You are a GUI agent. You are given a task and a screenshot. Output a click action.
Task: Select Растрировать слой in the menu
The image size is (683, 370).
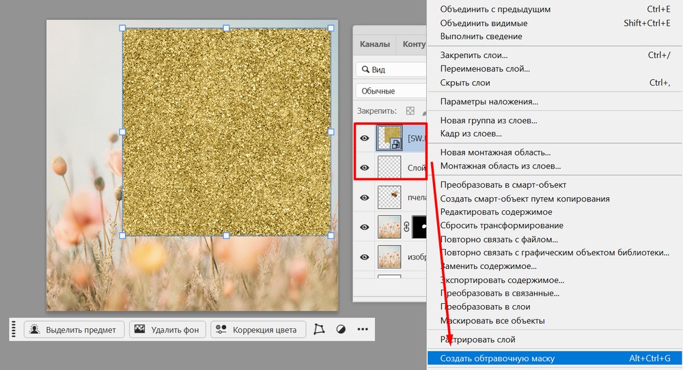pos(477,339)
